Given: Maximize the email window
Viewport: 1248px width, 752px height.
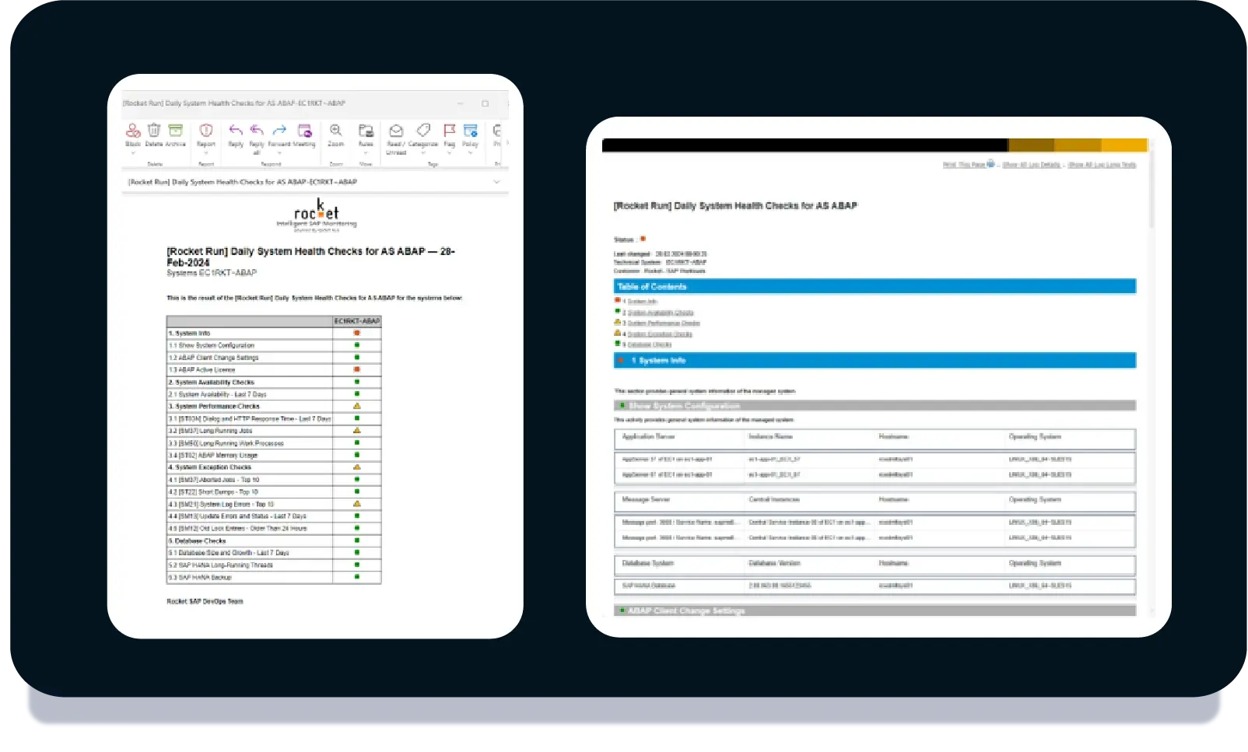Looking at the screenshot, I should coord(485,103).
